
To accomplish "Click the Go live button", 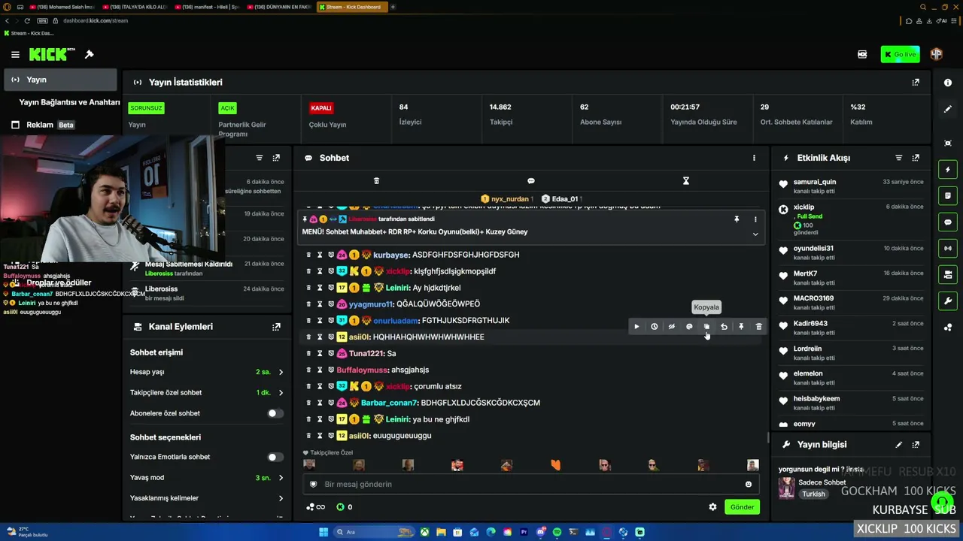I will click(901, 54).
